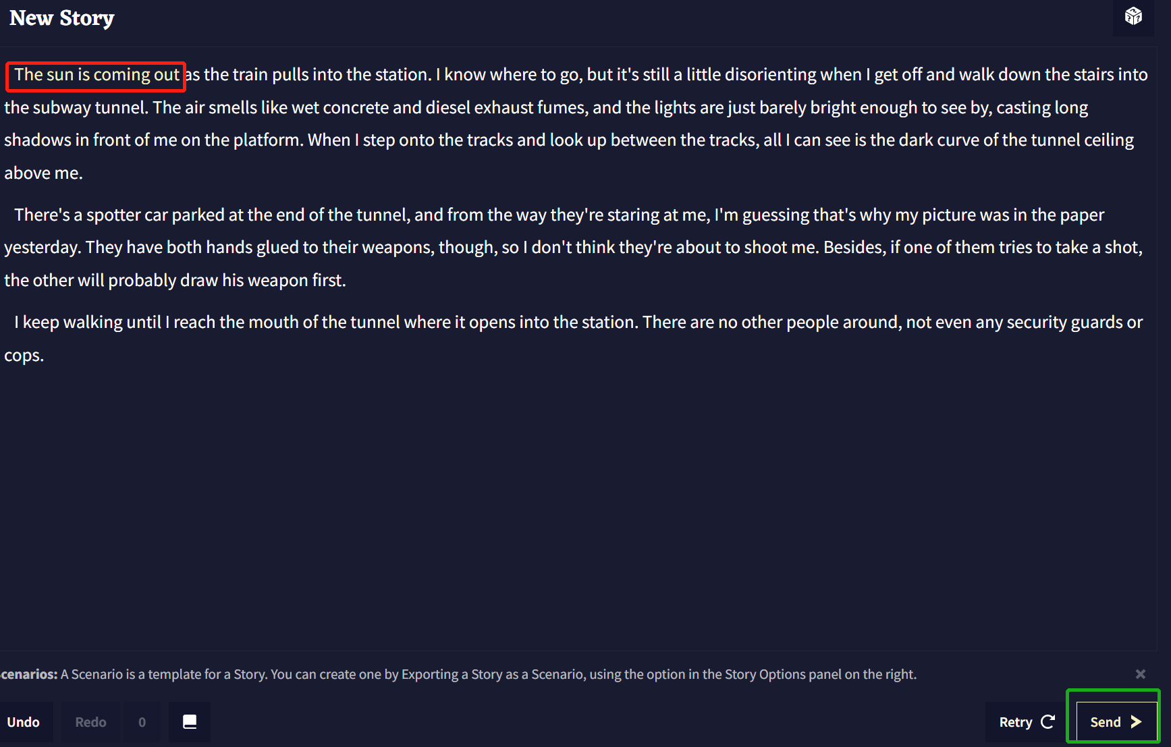The width and height of the screenshot is (1171, 747).
Task: Click the dice icon in top-right corner
Action: (x=1133, y=16)
